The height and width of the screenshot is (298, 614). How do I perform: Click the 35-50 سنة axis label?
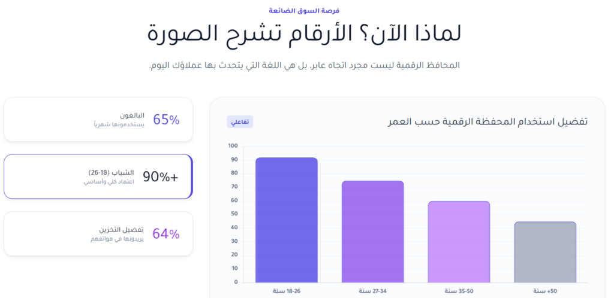coord(459,291)
